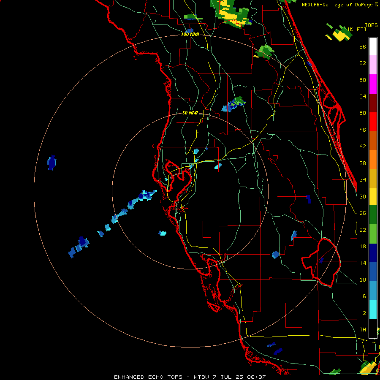Click the legend value "42"
The width and height of the screenshot is (380, 380).
pos(363,147)
